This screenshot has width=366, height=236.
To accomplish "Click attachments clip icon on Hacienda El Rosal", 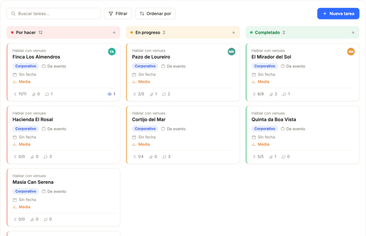I will tap(32, 157).
